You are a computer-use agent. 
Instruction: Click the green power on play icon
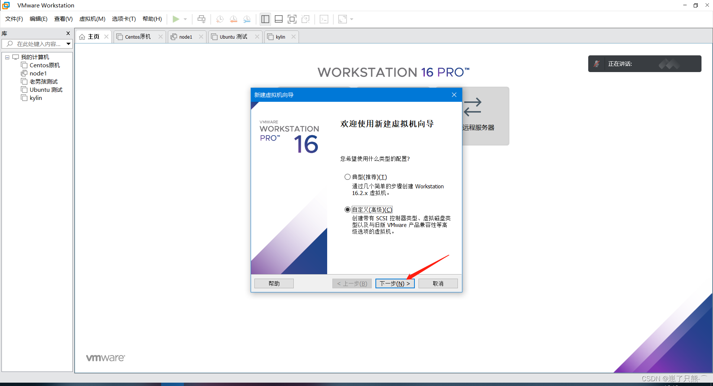tap(176, 19)
